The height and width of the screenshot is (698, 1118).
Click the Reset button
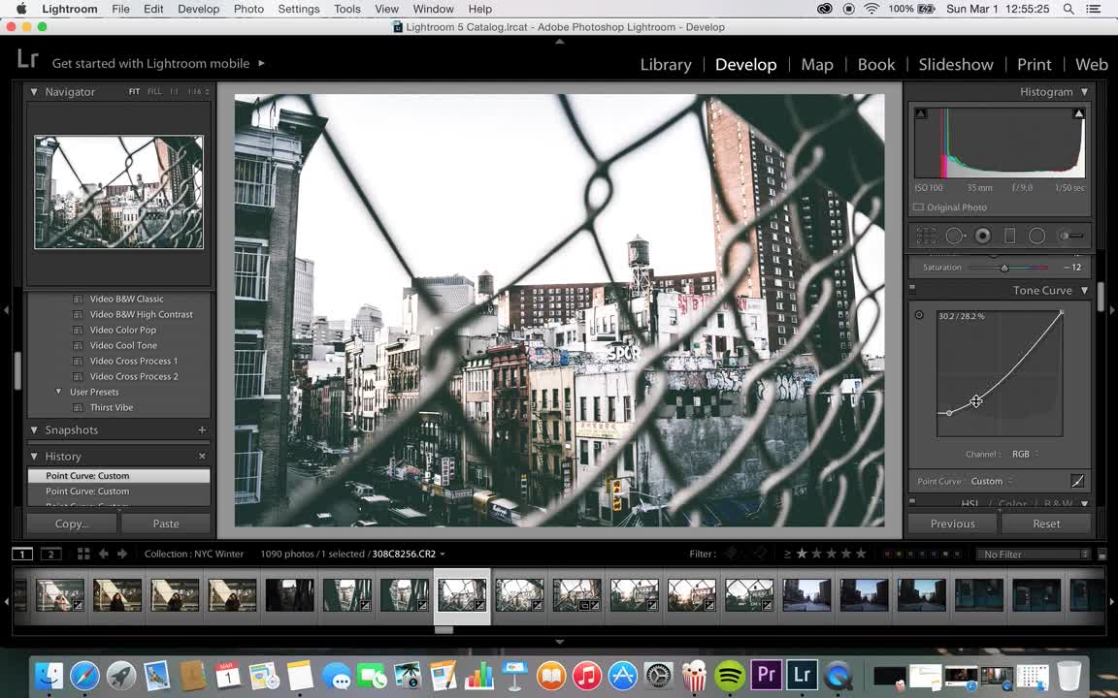tap(1046, 523)
